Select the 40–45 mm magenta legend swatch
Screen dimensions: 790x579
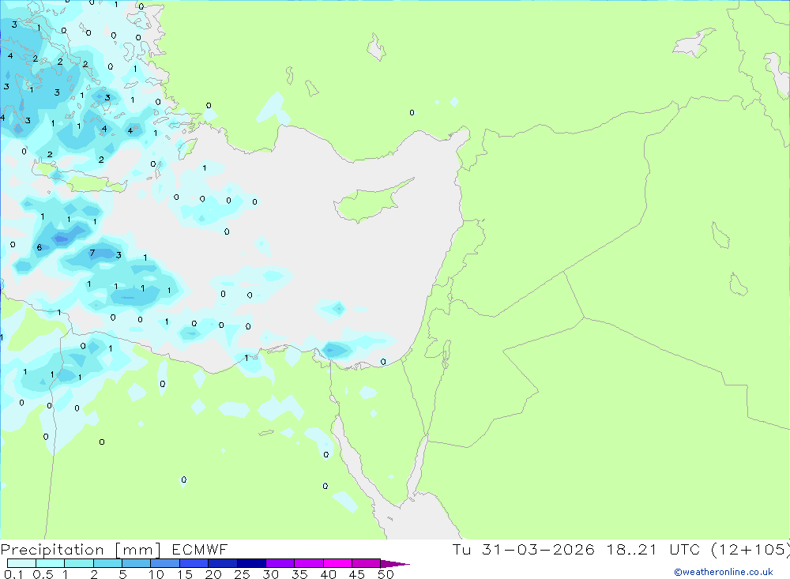pyautogui.click(x=337, y=563)
